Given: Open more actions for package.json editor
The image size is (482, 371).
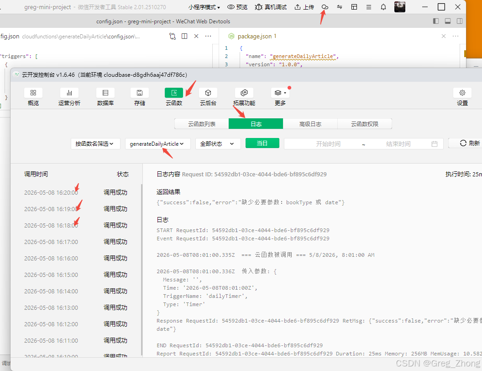Looking at the screenshot, I should [456, 36].
